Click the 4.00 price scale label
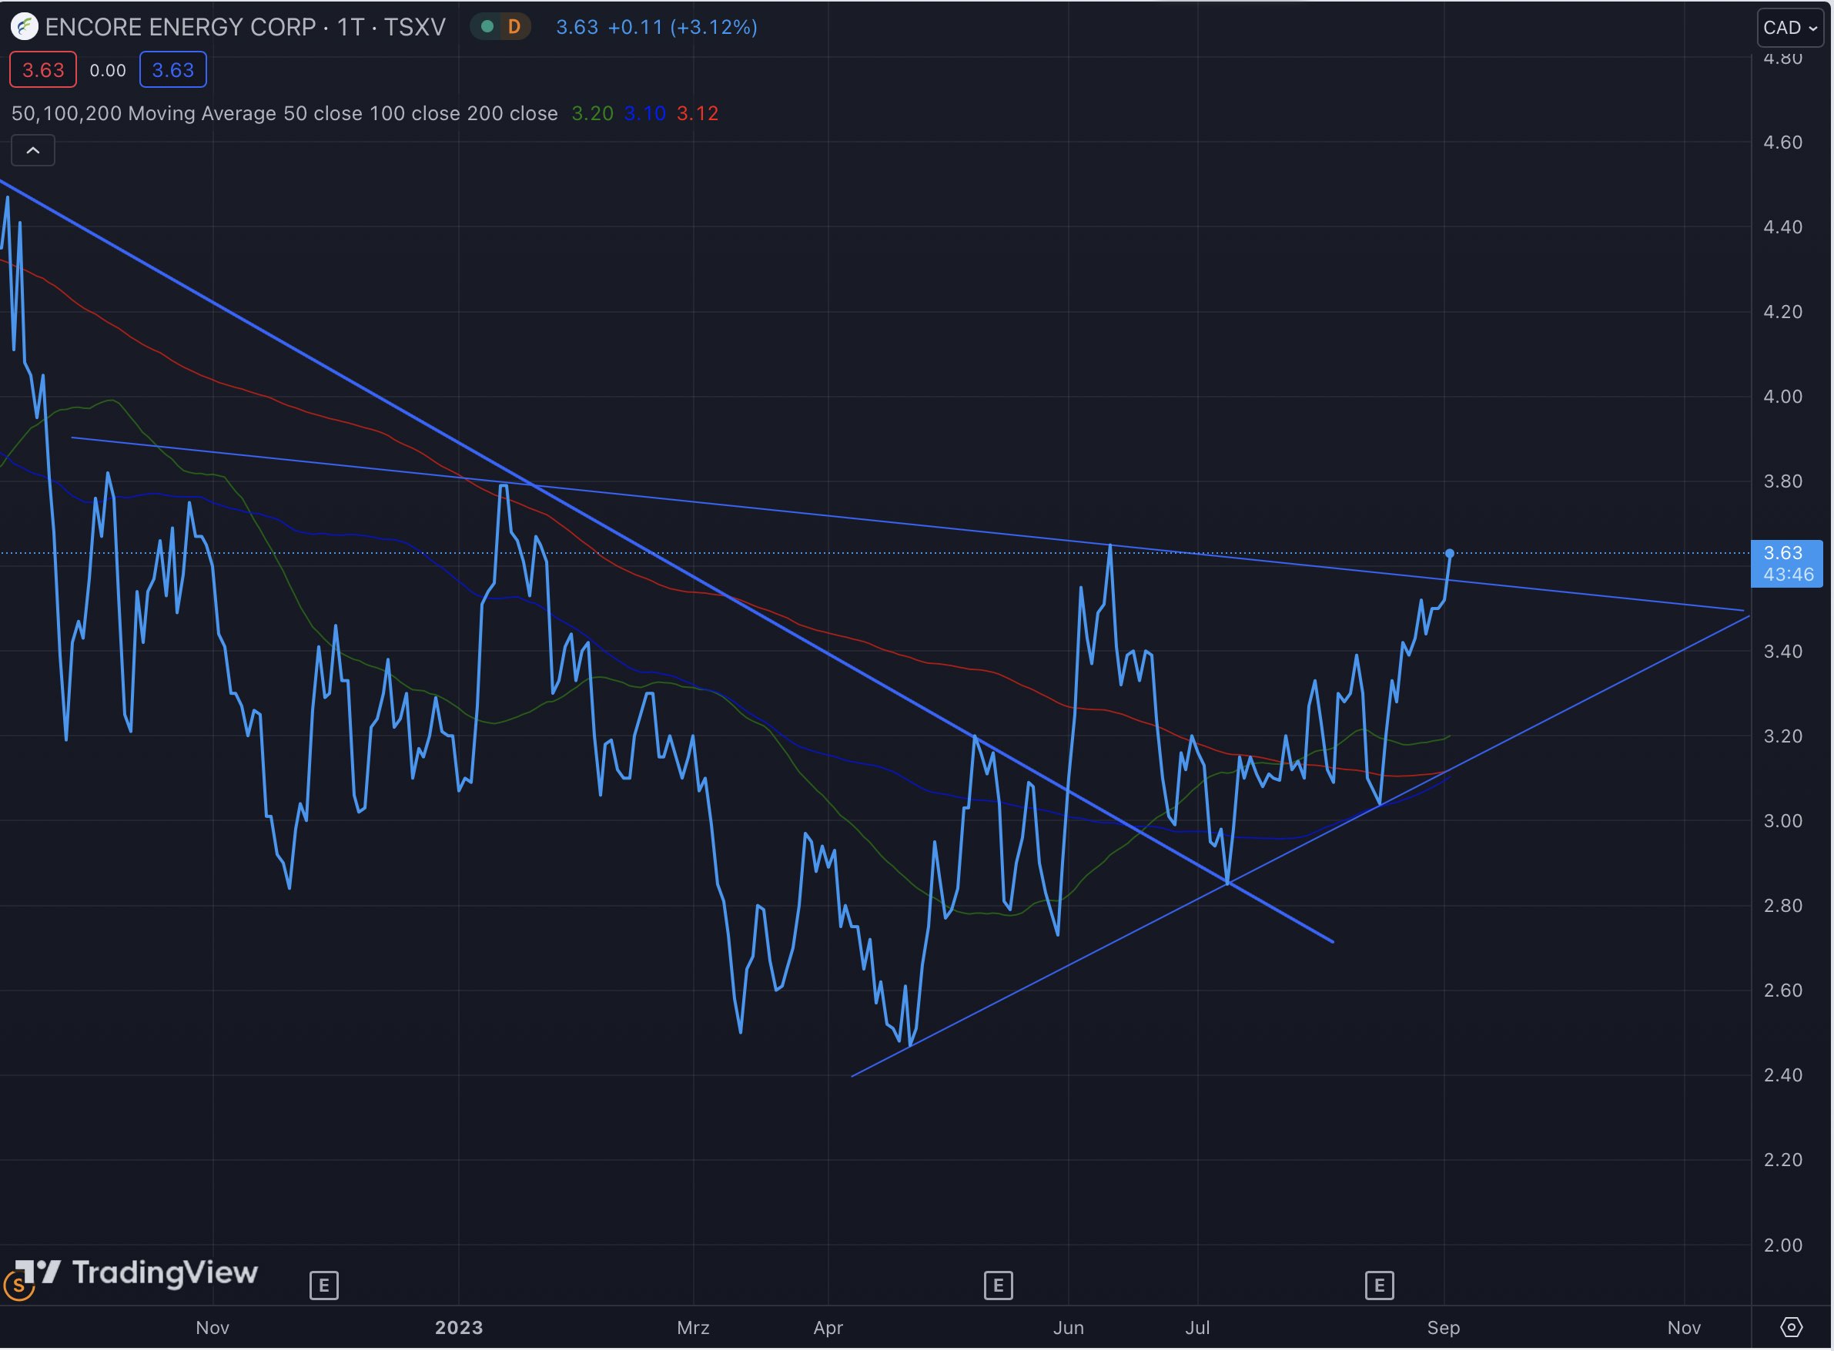Screen dimensions: 1834x1351 coord(1783,397)
